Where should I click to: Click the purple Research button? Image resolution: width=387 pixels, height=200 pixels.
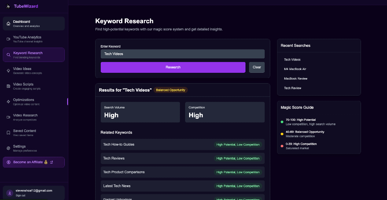tap(173, 67)
